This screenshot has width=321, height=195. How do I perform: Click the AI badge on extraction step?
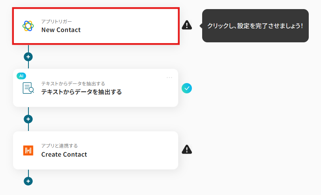21,76
